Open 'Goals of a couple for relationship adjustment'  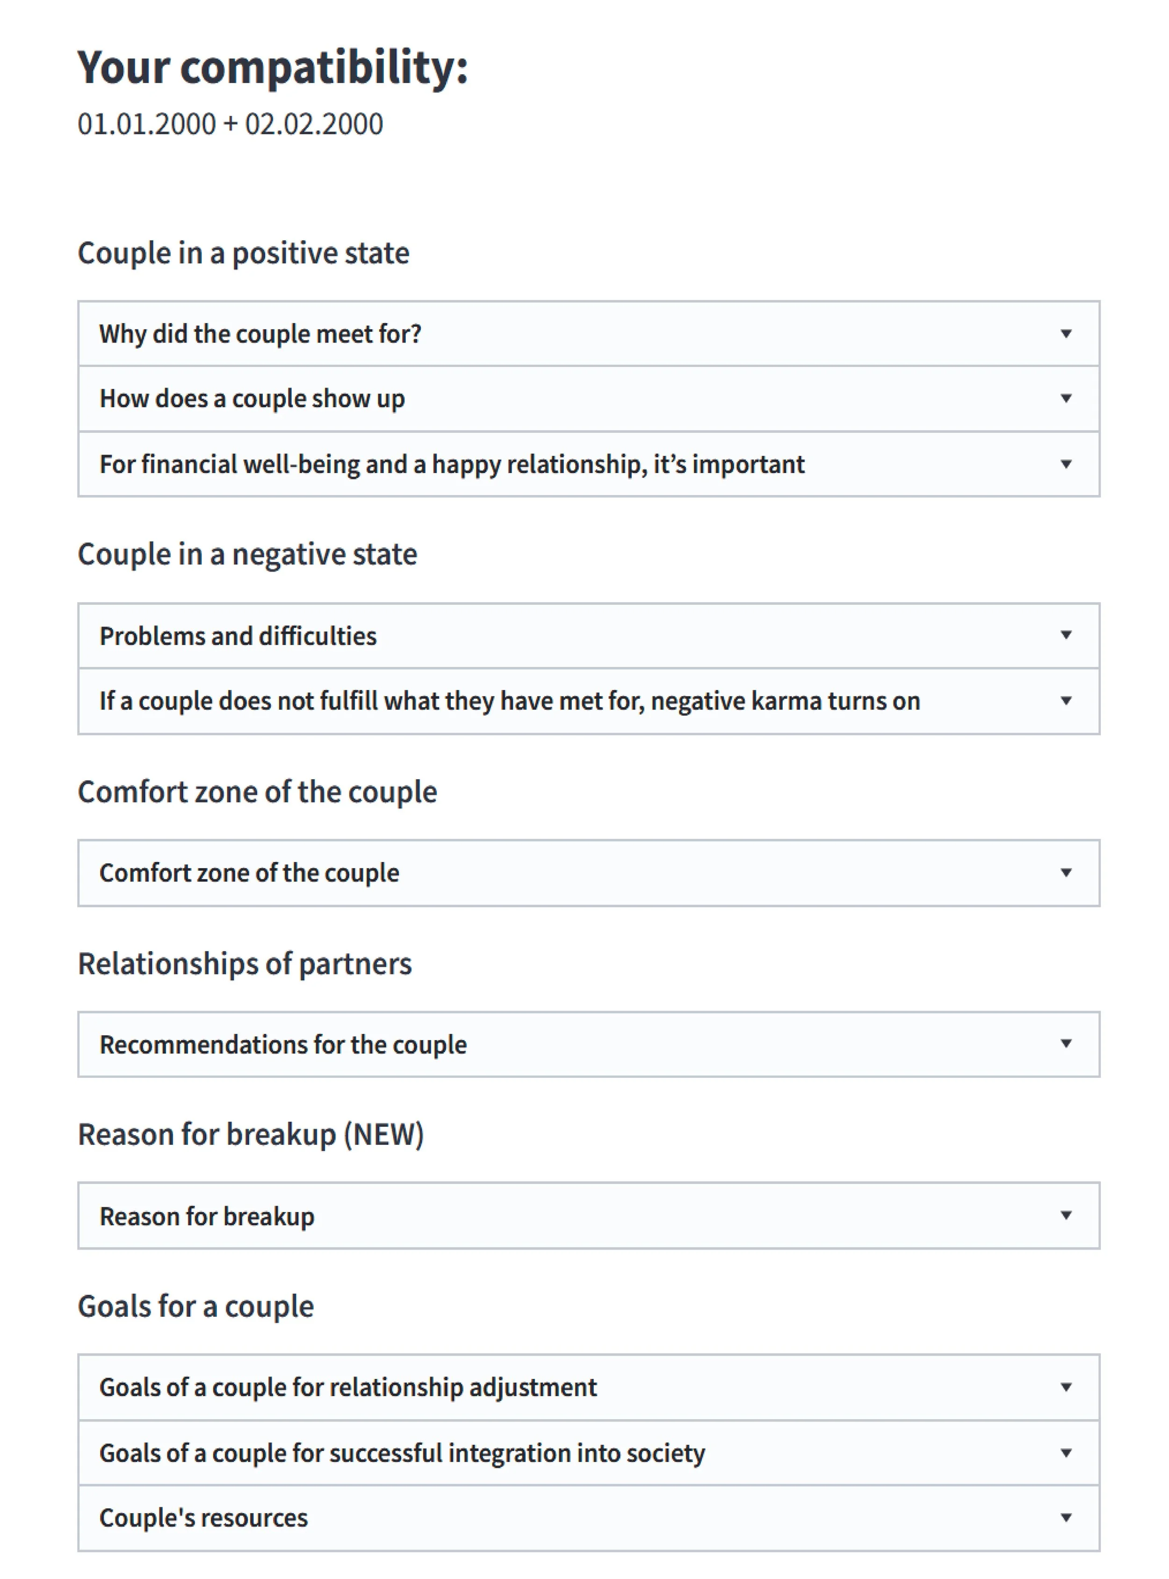pyautogui.click(x=348, y=1387)
